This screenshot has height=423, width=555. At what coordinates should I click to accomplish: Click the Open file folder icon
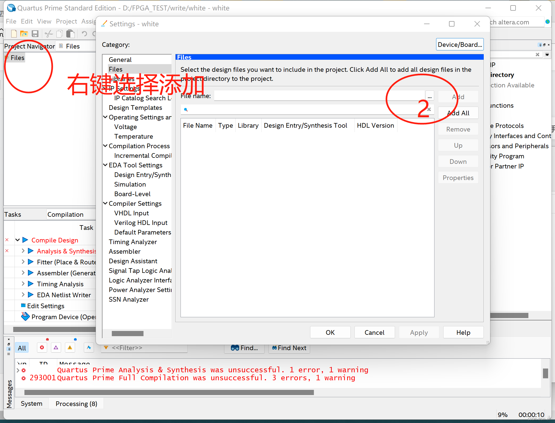(x=24, y=34)
